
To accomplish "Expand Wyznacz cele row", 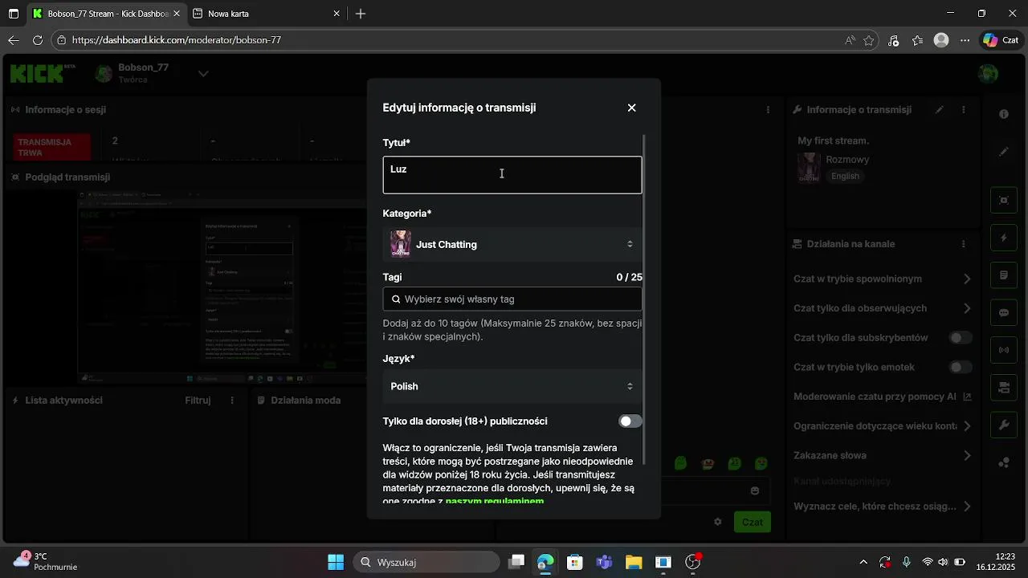I will (x=883, y=507).
